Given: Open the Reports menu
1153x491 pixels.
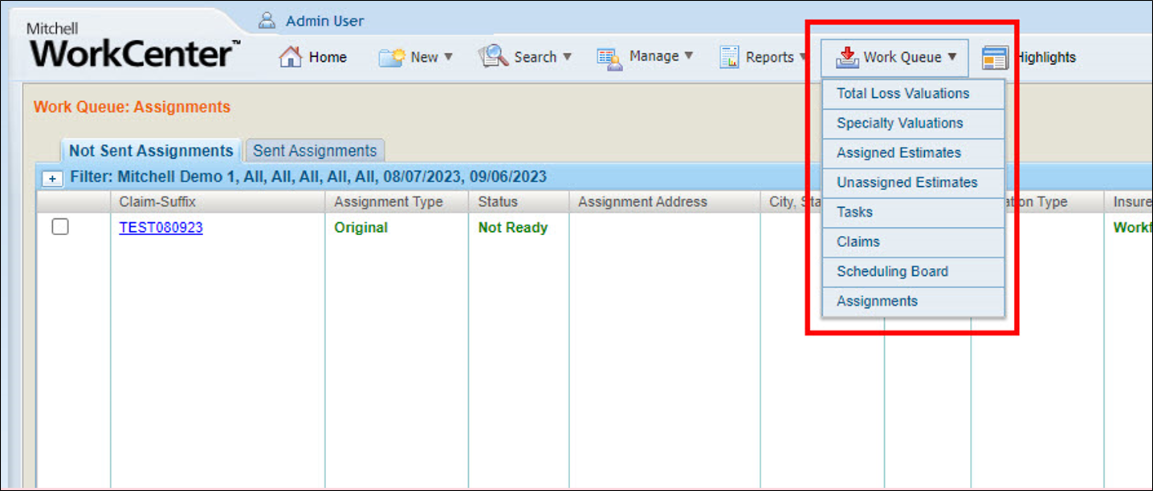Looking at the screenshot, I should pos(769,57).
